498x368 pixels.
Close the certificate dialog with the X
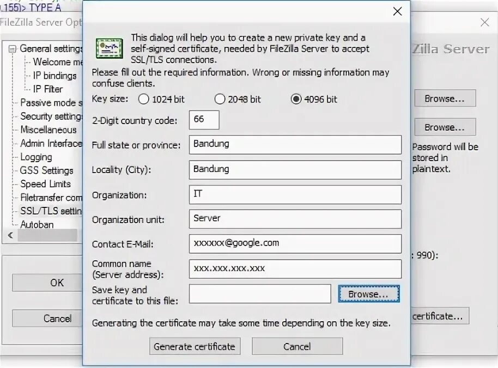pos(397,12)
